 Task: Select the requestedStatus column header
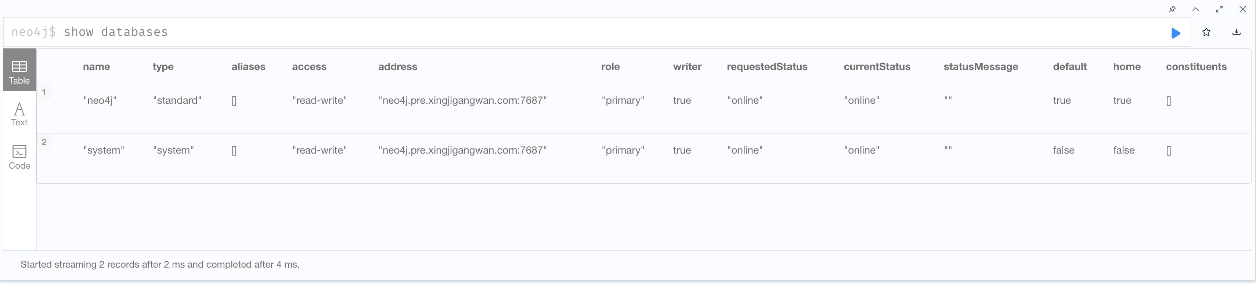767,67
